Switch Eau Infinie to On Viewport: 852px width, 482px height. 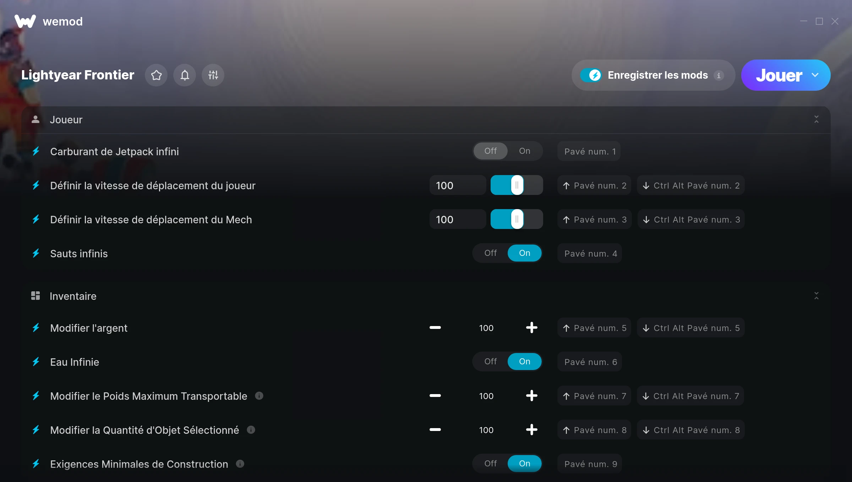[x=525, y=361]
